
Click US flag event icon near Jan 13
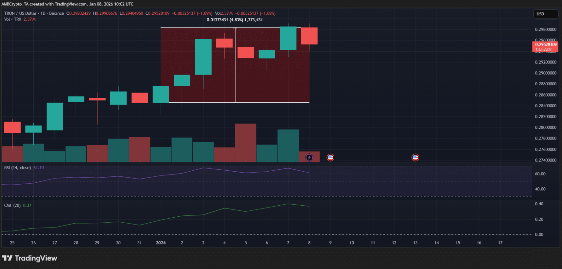pyautogui.click(x=415, y=158)
